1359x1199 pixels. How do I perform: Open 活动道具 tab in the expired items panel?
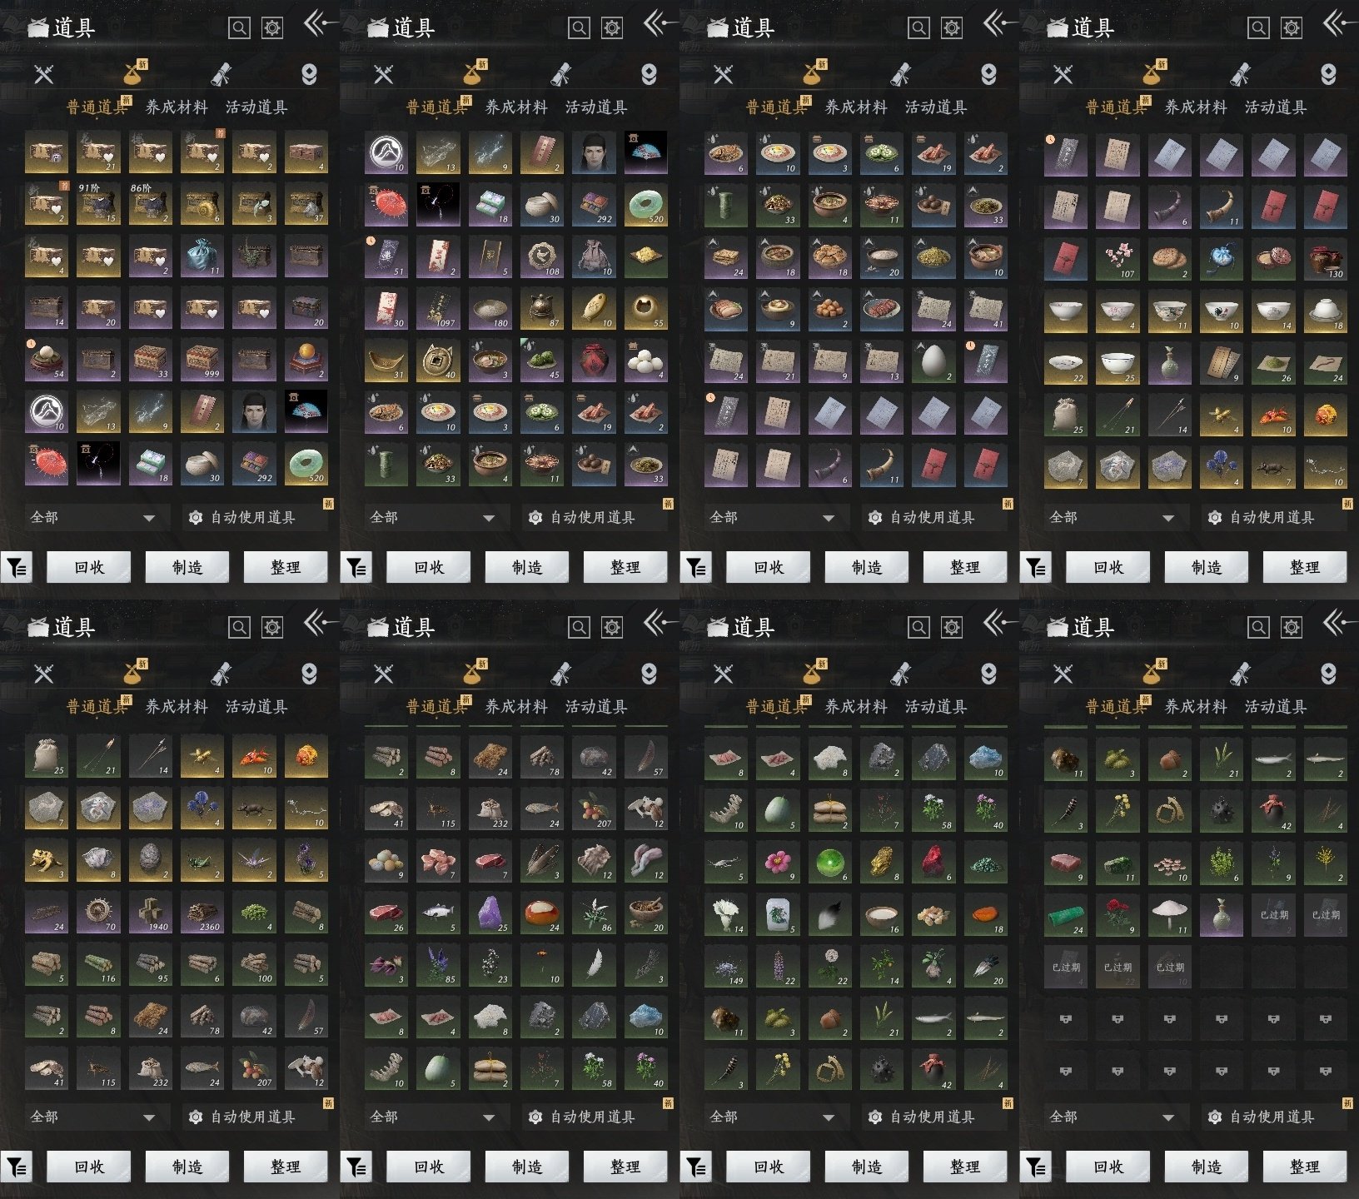click(1276, 707)
